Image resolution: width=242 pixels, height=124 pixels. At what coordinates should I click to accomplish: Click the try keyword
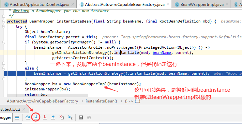click(19, 26)
